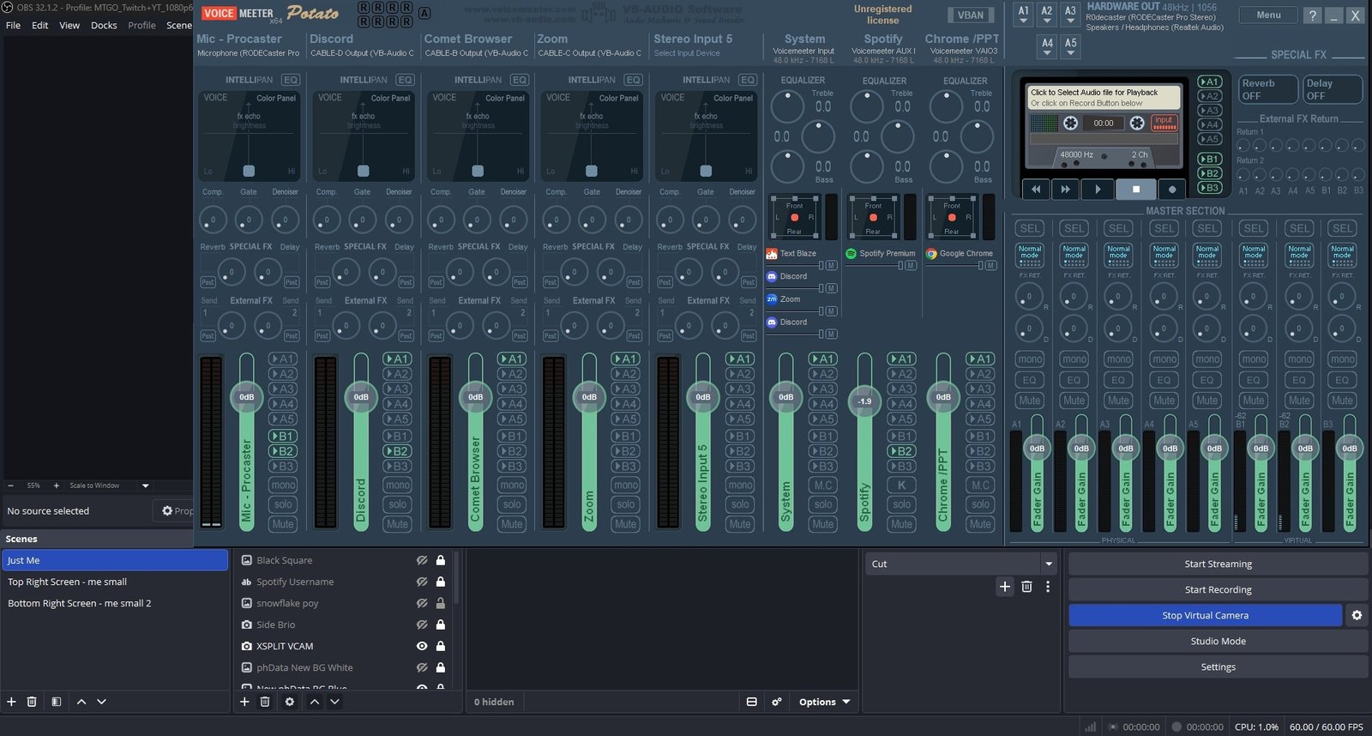The height and width of the screenshot is (736, 1372).
Task: Rewind the Voicemeeter cassette recorder
Action: pyautogui.click(x=1036, y=189)
